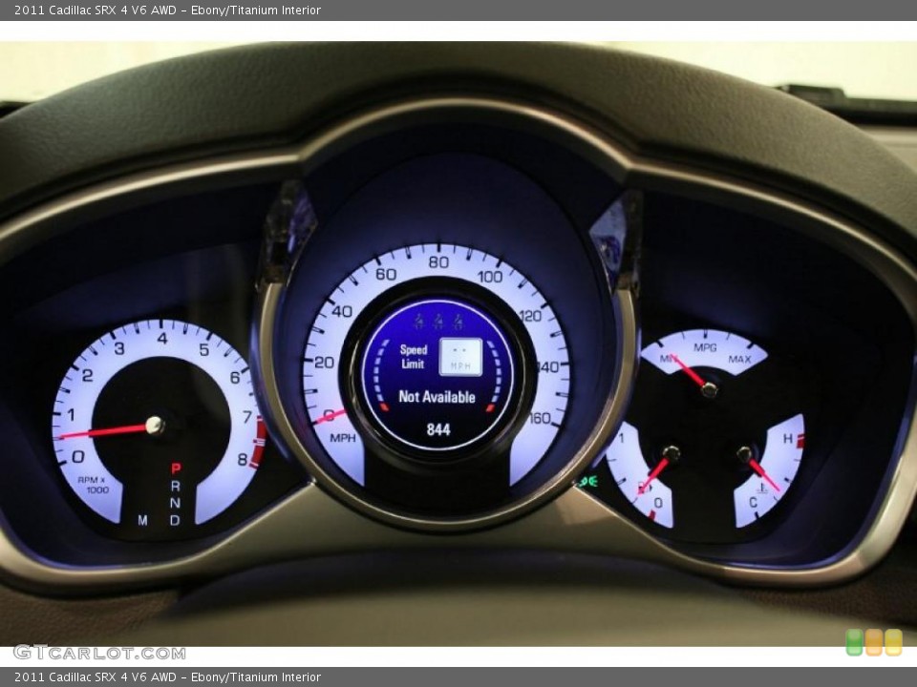Click the 5 on the tachometer

pyautogui.click(x=204, y=349)
